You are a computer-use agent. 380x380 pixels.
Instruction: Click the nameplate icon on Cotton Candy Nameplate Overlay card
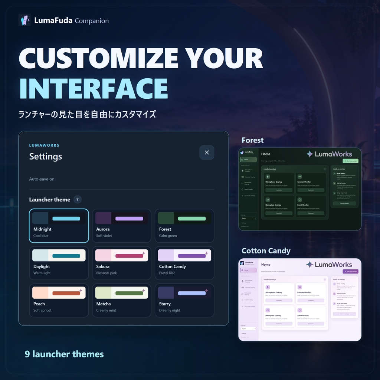pos(268,310)
